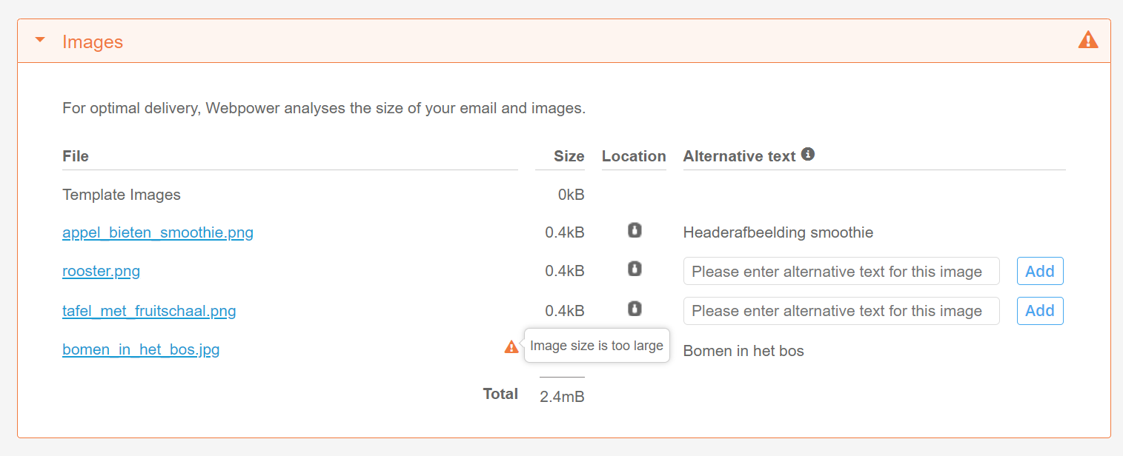Screen dimensions: 1123x456
Task: Focus the alternative text field for tafel_met_fruitschaal.png
Action: click(841, 311)
